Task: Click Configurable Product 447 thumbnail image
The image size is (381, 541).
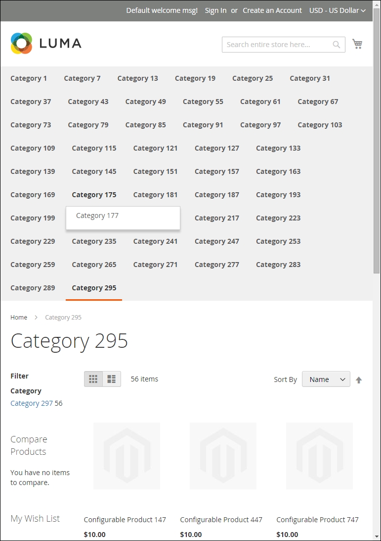Action: [x=223, y=456]
